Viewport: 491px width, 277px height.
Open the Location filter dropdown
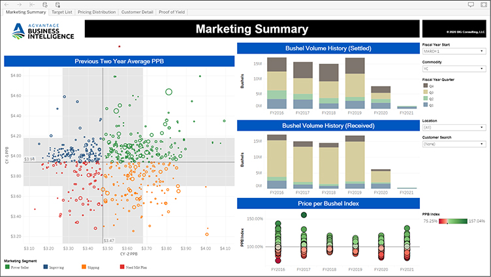click(453, 127)
